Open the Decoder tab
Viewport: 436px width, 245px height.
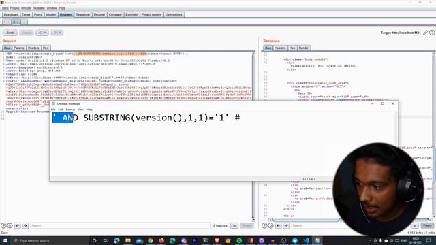pyautogui.click(x=99, y=15)
